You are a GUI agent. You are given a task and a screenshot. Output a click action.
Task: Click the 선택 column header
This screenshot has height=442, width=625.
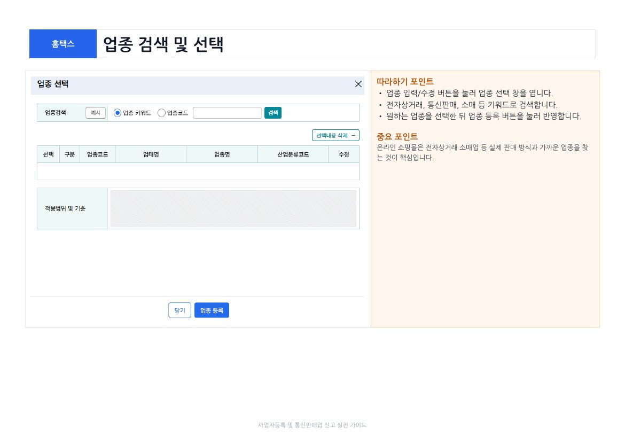coord(48,154)
